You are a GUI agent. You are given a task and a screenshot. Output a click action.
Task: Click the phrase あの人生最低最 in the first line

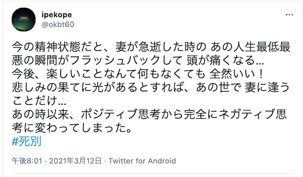[x=250, y=47]
